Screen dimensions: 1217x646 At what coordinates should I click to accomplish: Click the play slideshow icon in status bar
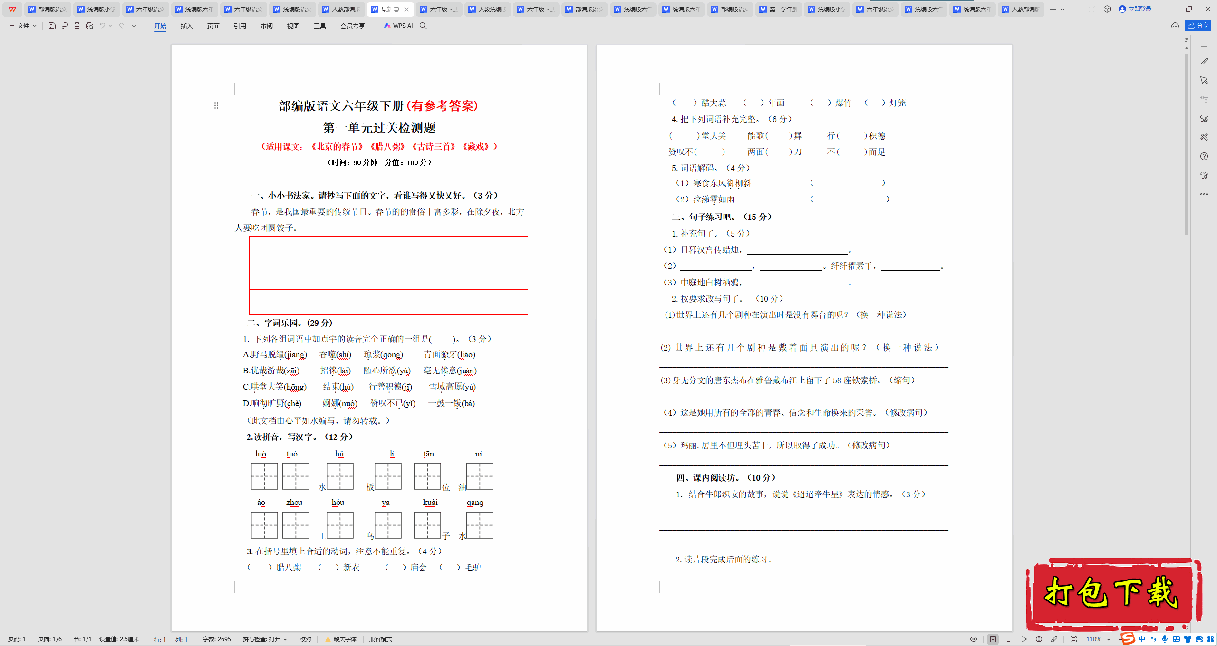pyautogui.click(x=1024, y=639)
